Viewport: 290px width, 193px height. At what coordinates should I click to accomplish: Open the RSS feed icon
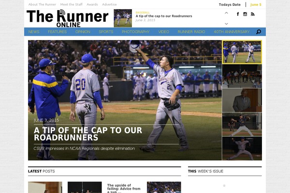[x=253, y=14]
